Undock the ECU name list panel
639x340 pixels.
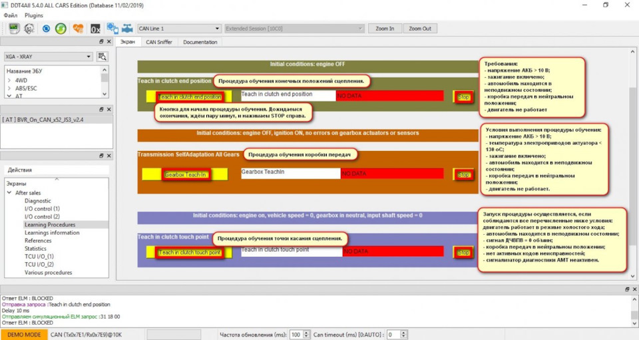coord(101,41)
